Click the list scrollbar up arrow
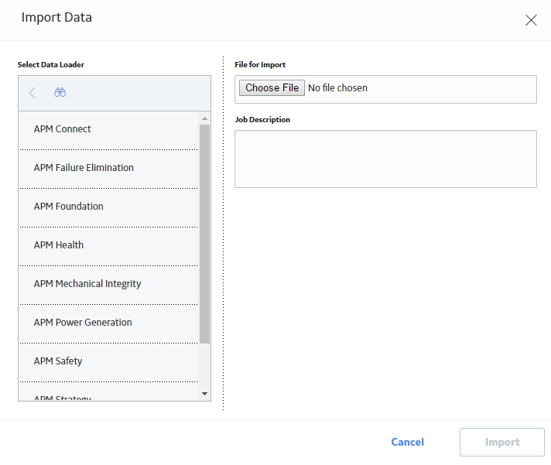The image size is (551, 465). tap(204, 118)
